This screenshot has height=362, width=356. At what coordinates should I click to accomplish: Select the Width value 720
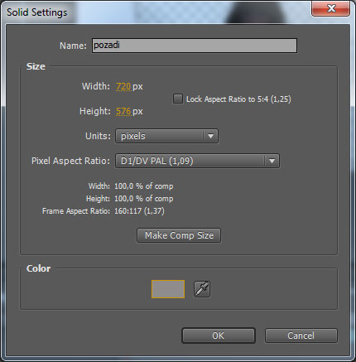pyautogui.click(x=123, y=86)
